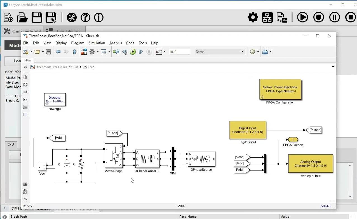357x219 pixels.
Task: Click the DeskSim Open file icon
Action: [22, 17]
